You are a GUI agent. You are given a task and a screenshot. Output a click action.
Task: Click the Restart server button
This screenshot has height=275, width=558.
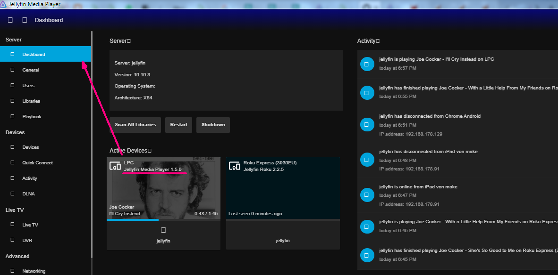coord(179,125)
